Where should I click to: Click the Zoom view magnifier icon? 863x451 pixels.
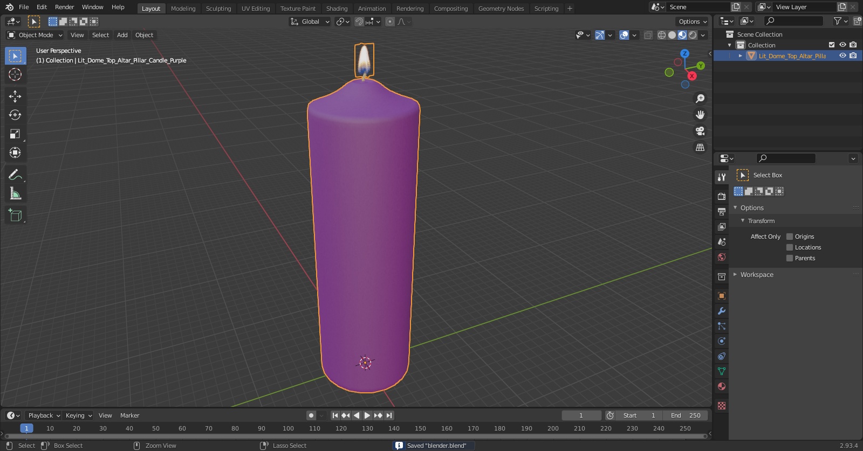[x=700, y=99]
